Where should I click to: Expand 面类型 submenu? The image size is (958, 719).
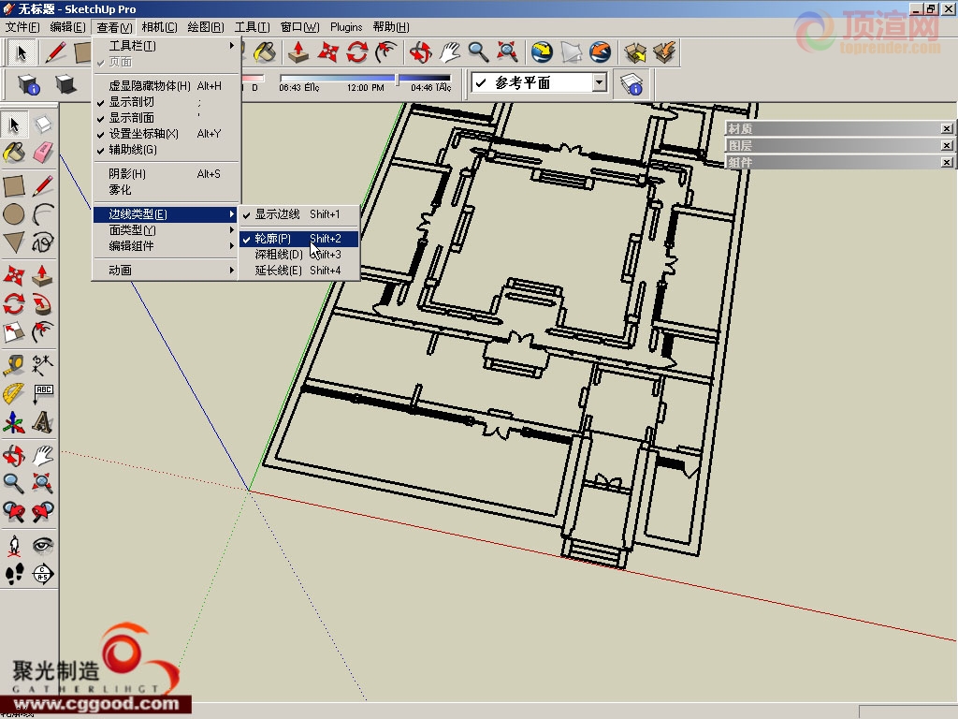(167, 230)
